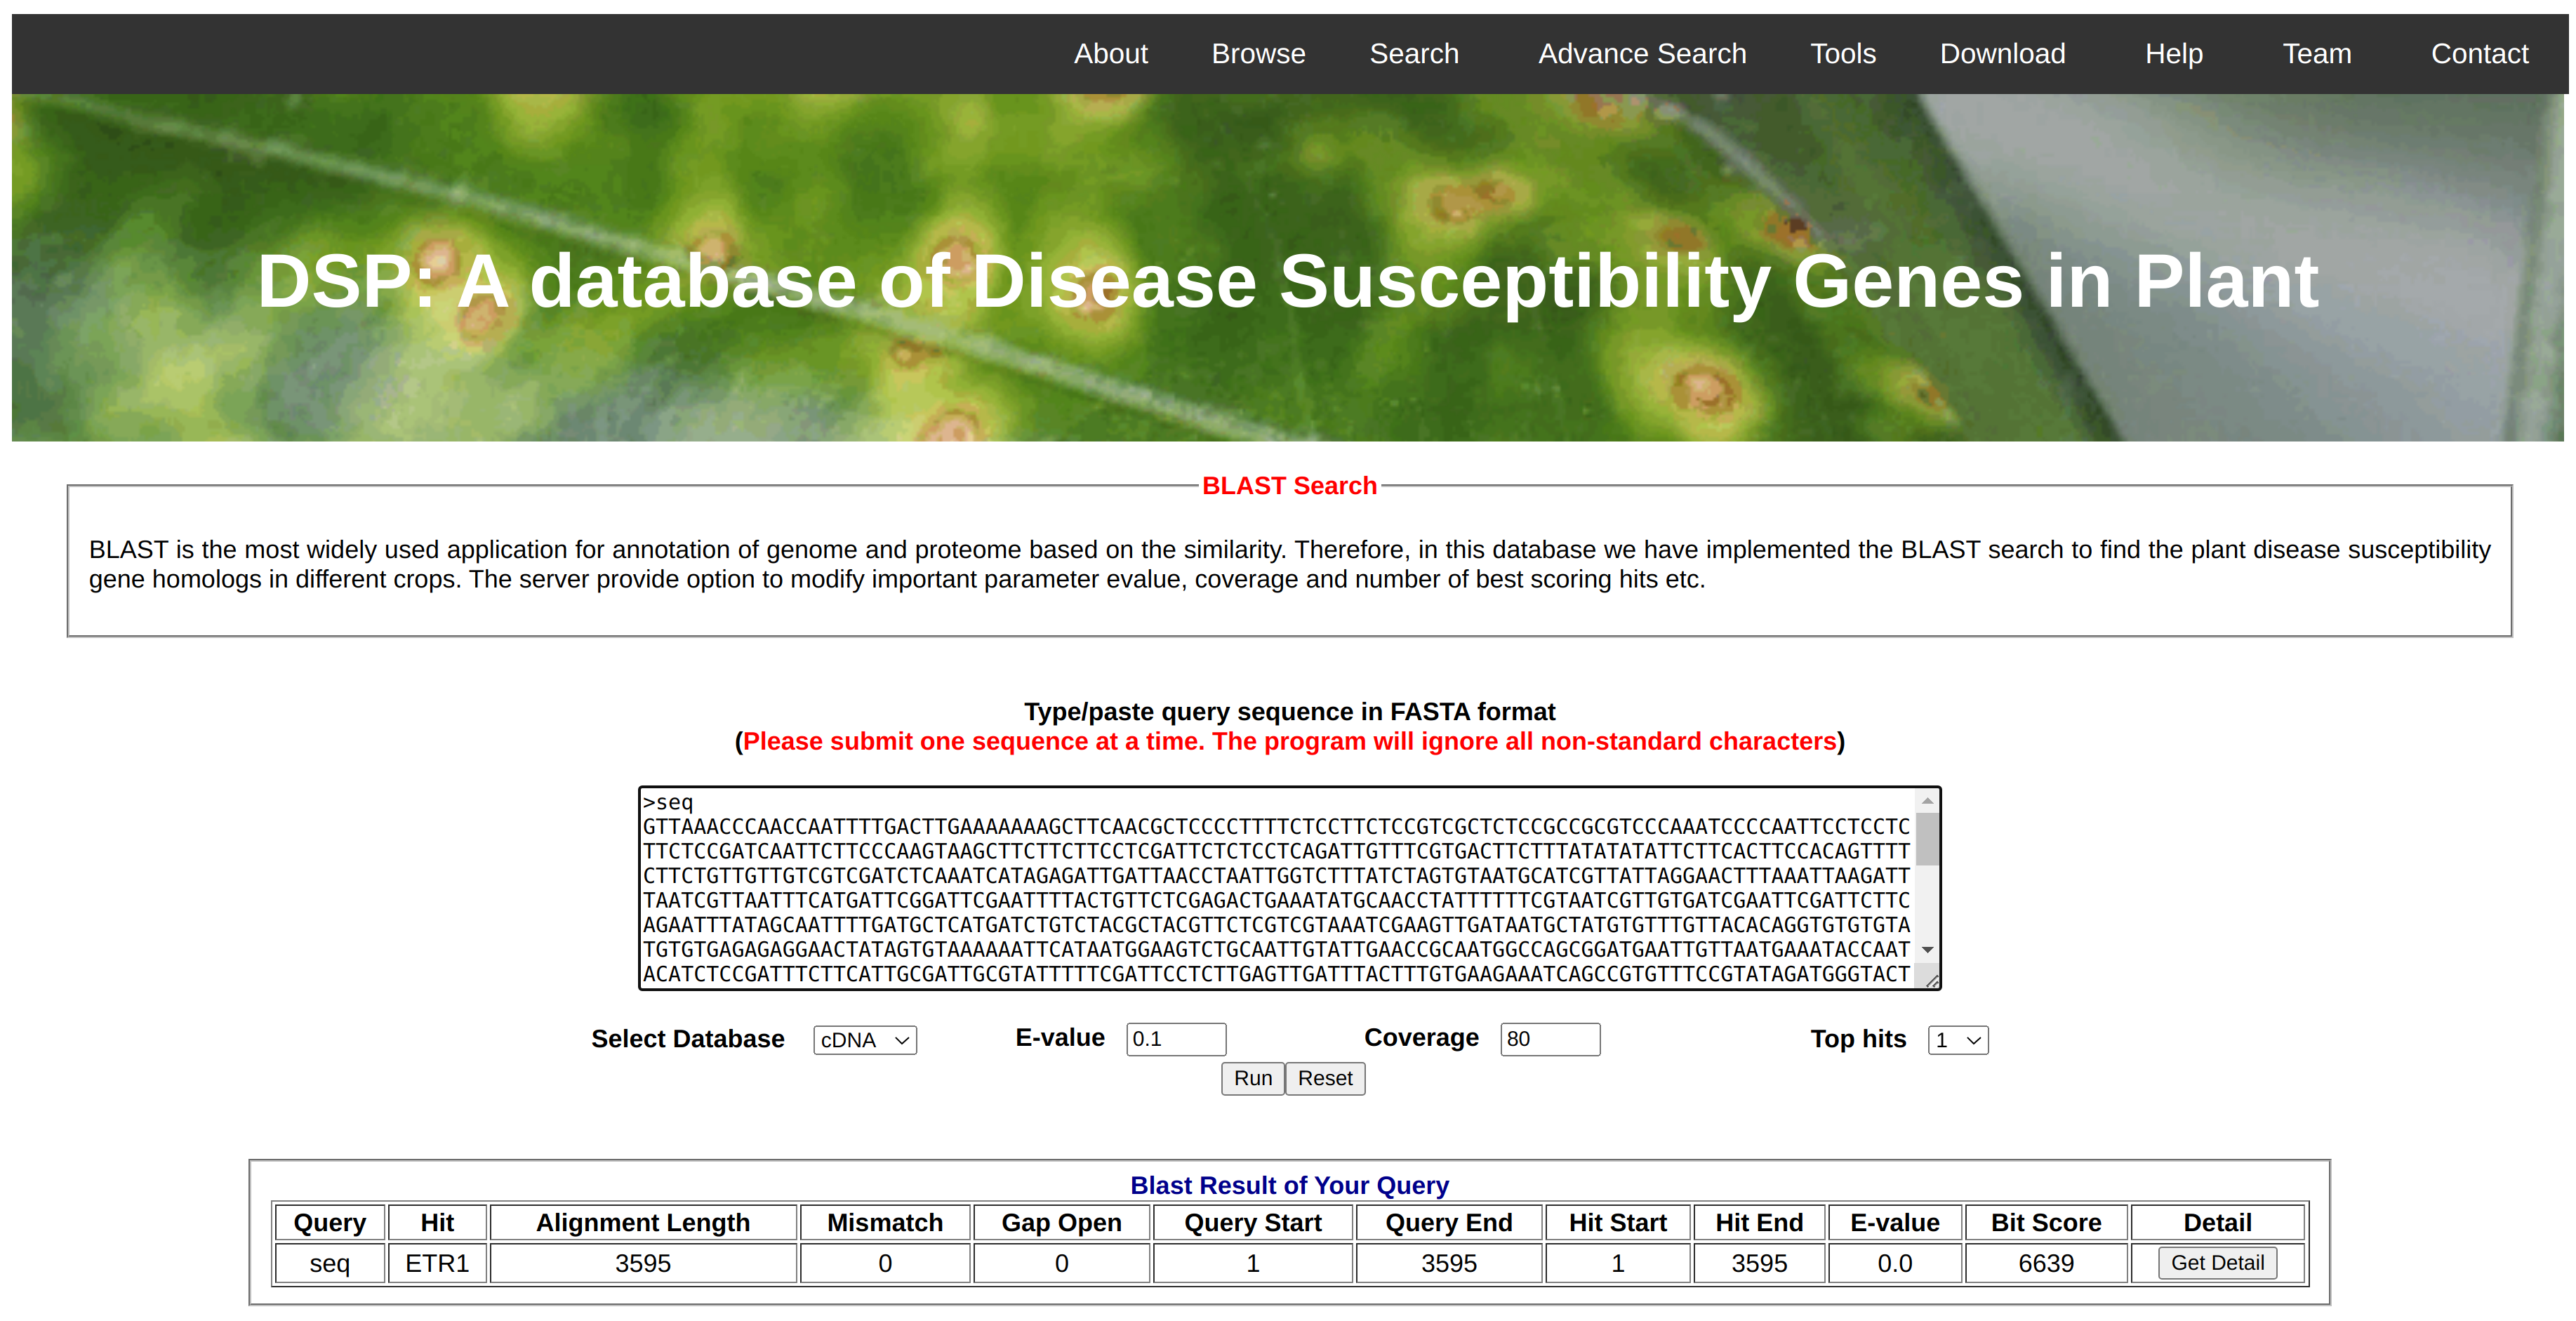Open the Tools menu
Image resolution: width=2576 pixels, height=1321 pixels.
[x=1843, y=54]
